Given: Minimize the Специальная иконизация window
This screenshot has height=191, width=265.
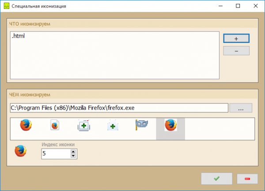Looking at the screenshot, I should pyautogui.click(x=220, y=6).
